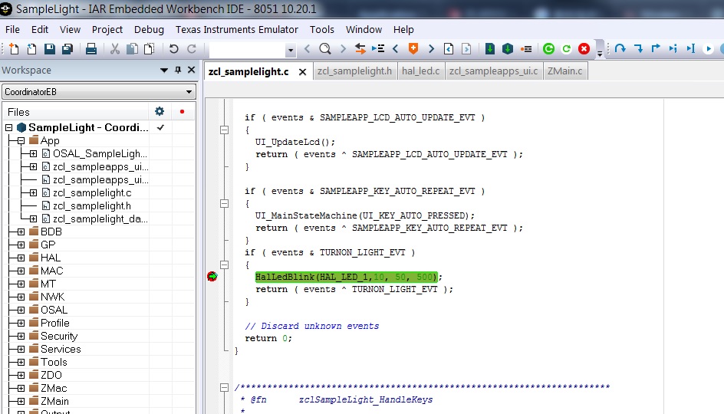Select the ZMain folder
This screenshot has width=724, height=414.
[x=54, y=401]
